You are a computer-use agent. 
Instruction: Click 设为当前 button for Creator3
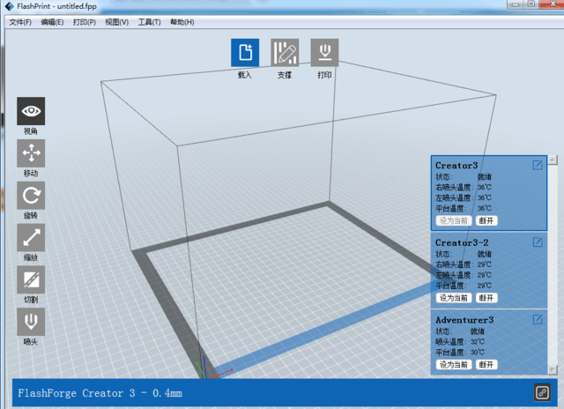tap(454, 220)
